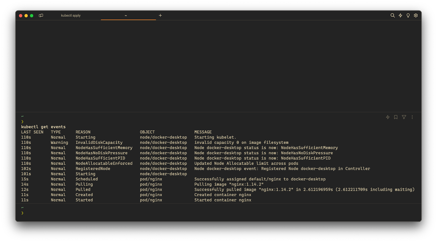The height and width of the screenshot is (242, 437).
Task: Open settings via the gear icon
Action: (x=416, y=16)
